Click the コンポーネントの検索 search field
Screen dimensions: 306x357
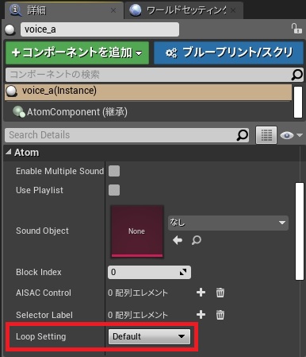click(x=155, y=75)
